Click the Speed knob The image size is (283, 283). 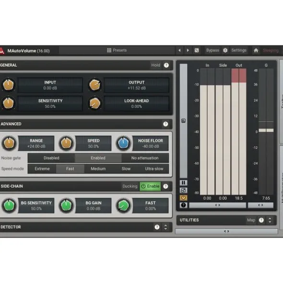(66, 143)
